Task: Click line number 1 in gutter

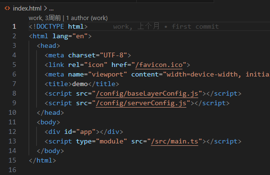Action: [x=14, y=26]
